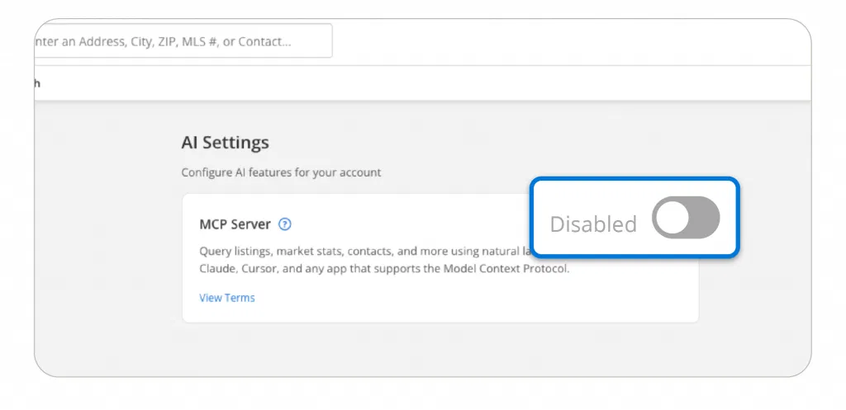Select 'Configure AI features for your account' text
The width and height of the screenshot is (846, 410).
coord(281,172)
